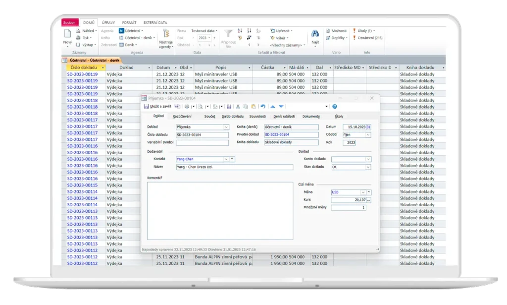Screen dimensions: 507x305
Task: Click the cut scissors icon in dialog
Action: point(238,106)
